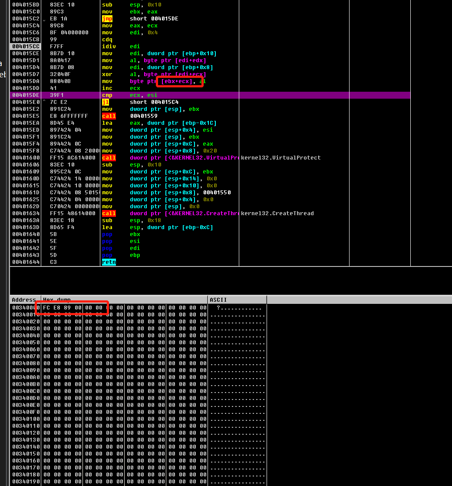Click the 'pop esi' instruction
The height and width of the screenshot is (486, 452).
tap(121, 241)
